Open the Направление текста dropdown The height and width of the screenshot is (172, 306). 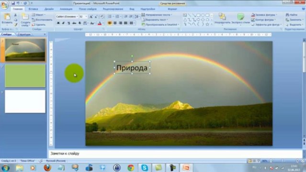click(157, 15)
